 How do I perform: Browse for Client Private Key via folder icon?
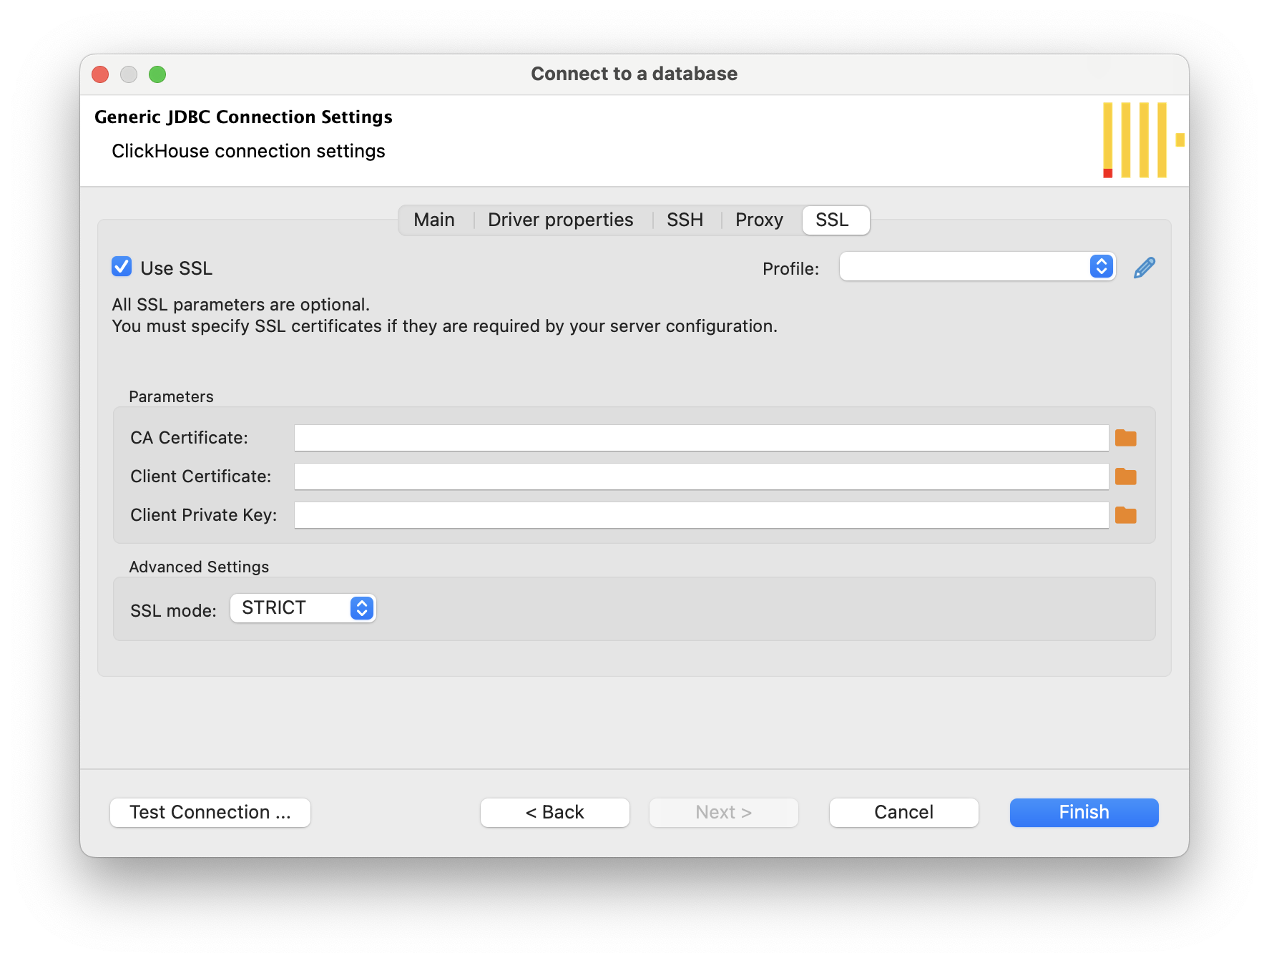pos(1125,515)
